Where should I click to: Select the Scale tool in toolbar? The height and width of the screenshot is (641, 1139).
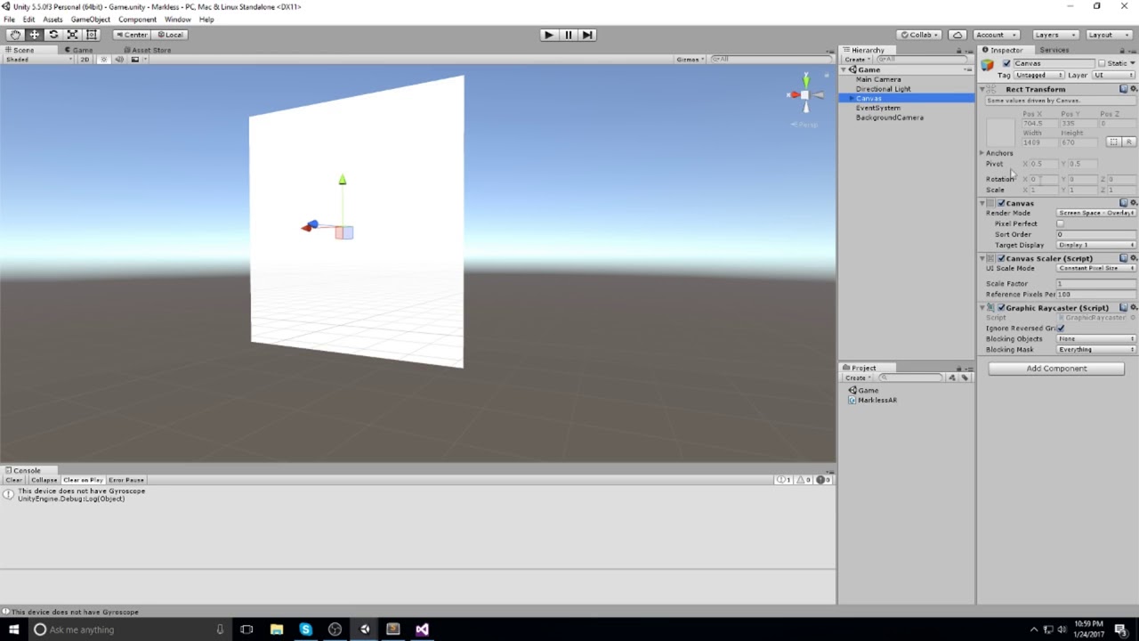coord(72,35)
